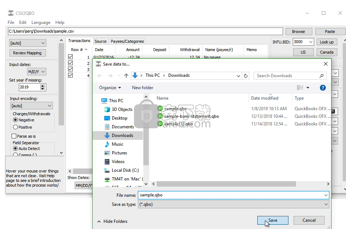Click Cancel in the dialog
The image size is (346, 229).
(x=309, y=220)
